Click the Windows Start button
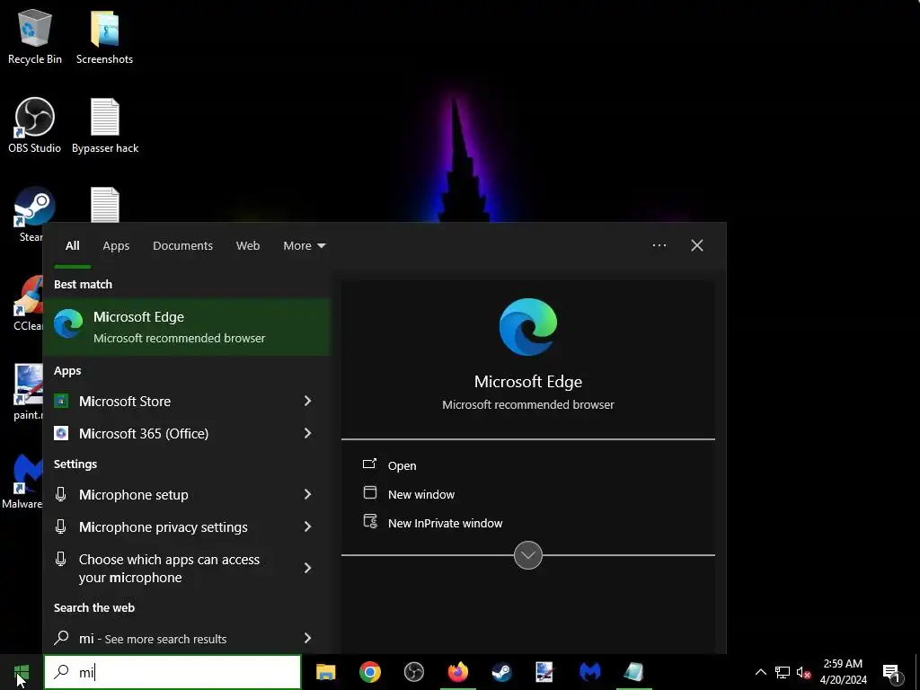Viewport: 920px width, 690px height. [x=22, y=672]
